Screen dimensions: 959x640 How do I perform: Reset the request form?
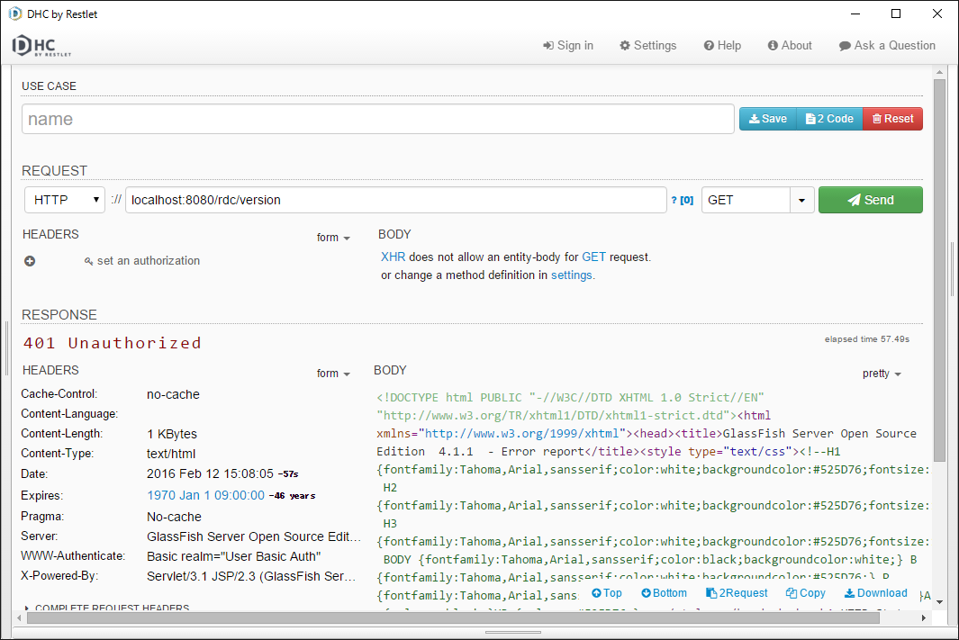point(892,119)
